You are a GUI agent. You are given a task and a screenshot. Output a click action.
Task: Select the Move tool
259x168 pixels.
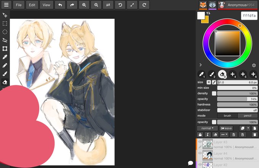(x=5, y=15)
